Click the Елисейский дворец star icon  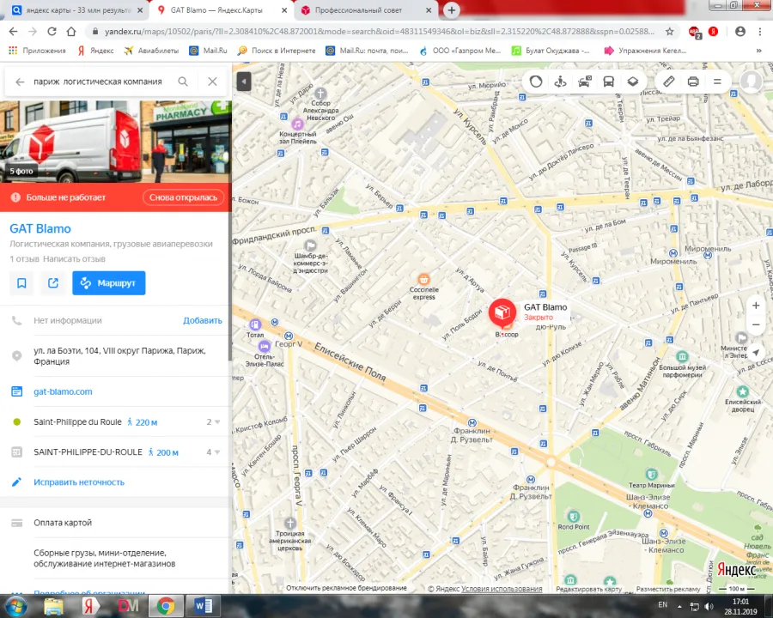click(x=742, y=391)
